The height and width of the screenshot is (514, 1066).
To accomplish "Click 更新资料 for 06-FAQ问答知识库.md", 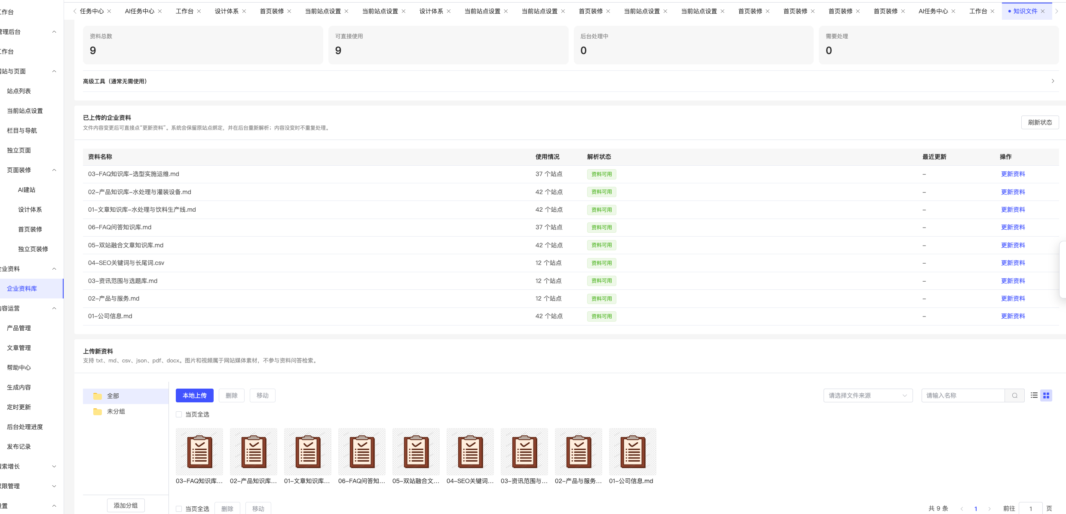I will [1013, 227].
